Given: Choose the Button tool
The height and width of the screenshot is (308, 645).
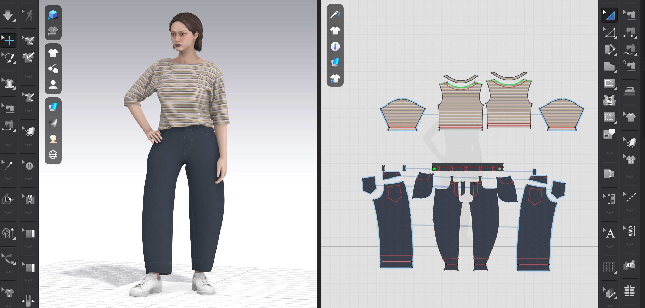Looking at the screenshot, I should [28, 166].
